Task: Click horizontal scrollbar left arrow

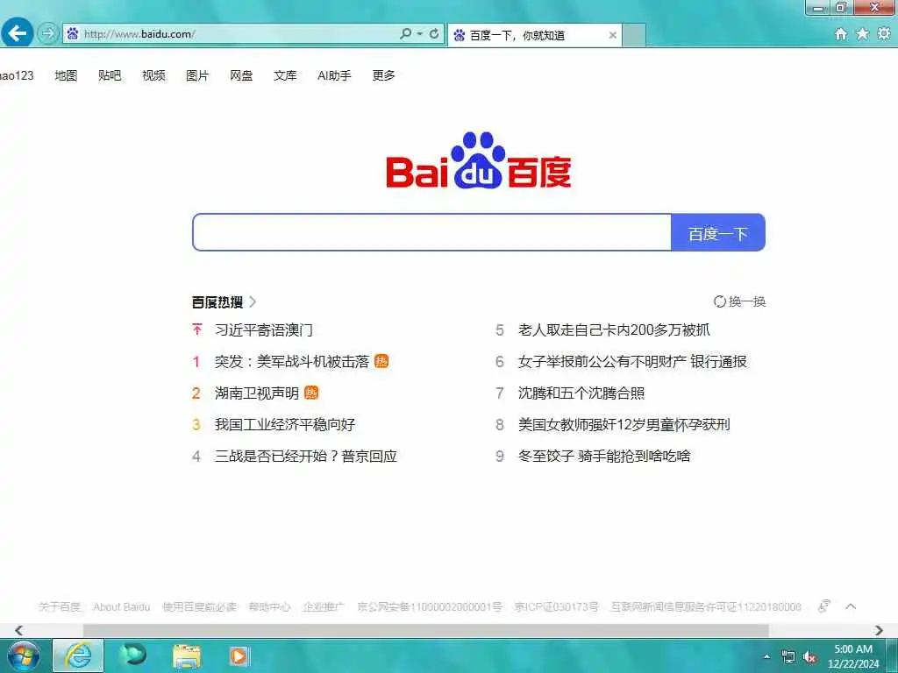Action: (19, 630)
